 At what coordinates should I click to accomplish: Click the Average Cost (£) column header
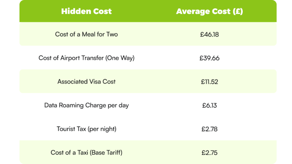[x=209, y=11]
